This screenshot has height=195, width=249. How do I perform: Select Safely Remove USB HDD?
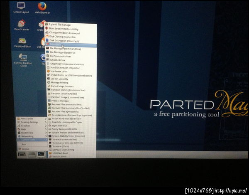pos(72,129)
